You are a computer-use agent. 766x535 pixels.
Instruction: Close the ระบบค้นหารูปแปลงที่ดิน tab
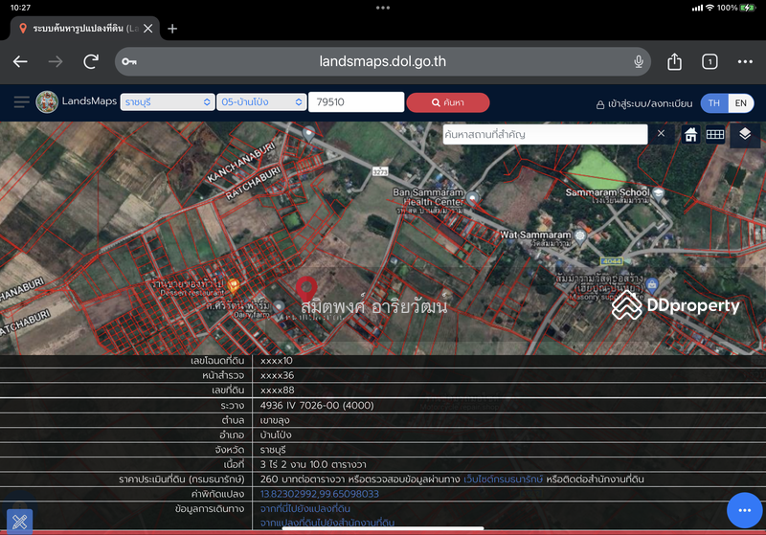pos(148,29)
